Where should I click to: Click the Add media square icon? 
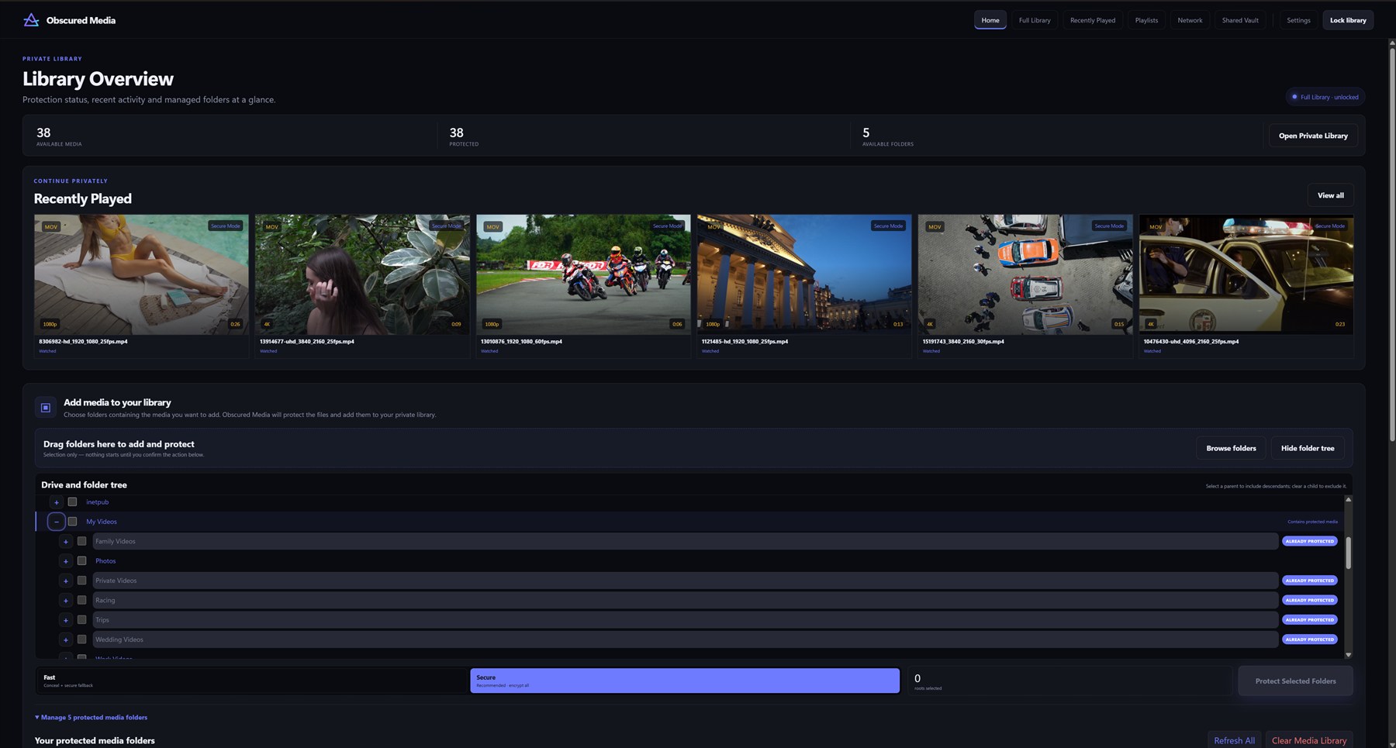coord(46,408)
